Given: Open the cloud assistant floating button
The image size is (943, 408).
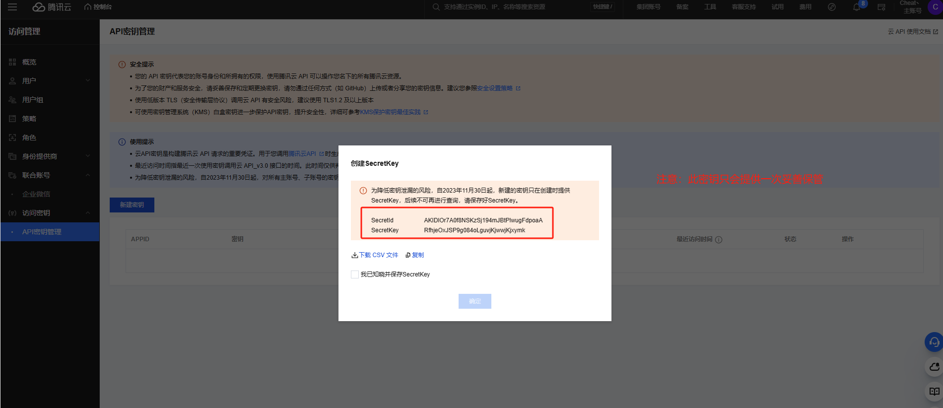Looking at the screenshot, I should coord(934,367).
